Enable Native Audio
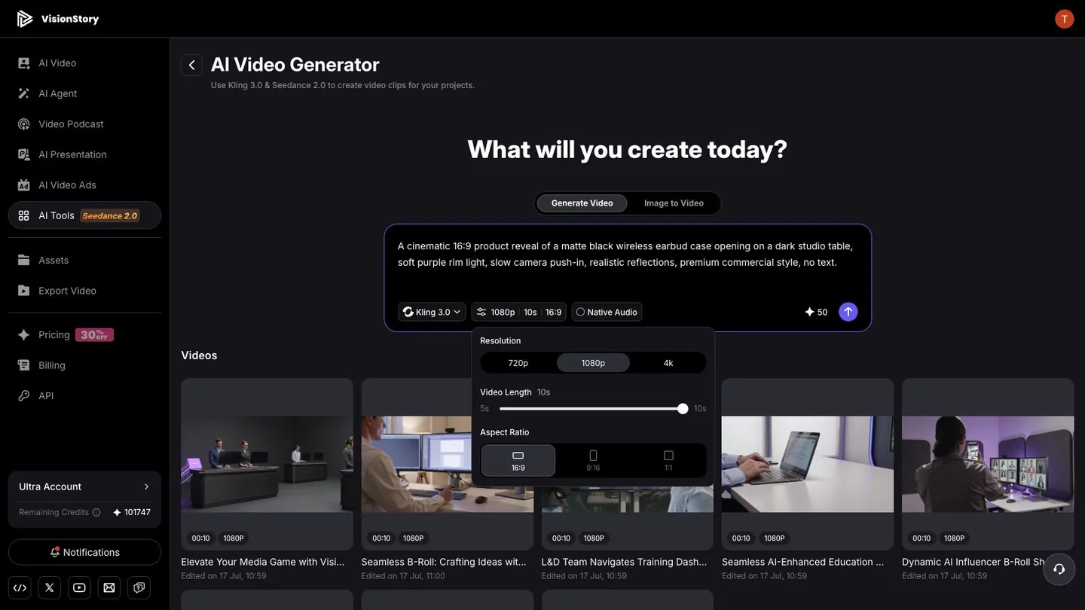The image size is (1085, 610). pyautogui.click(x=607, y=312)
